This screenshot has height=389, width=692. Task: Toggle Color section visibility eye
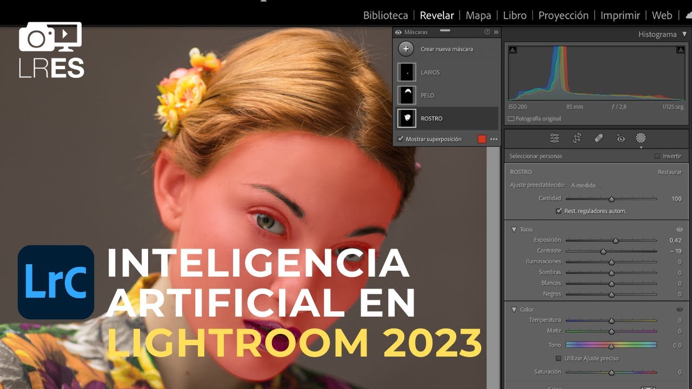pyautogui.click(x=680, y=310)
